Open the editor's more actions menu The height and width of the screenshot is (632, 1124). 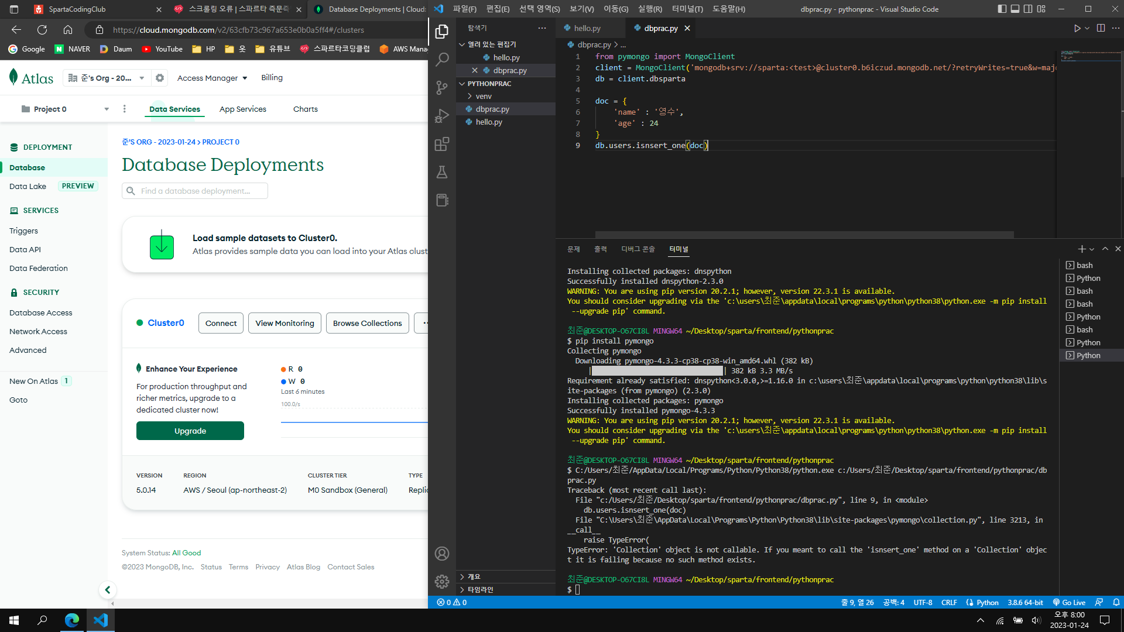[1115, 28]
